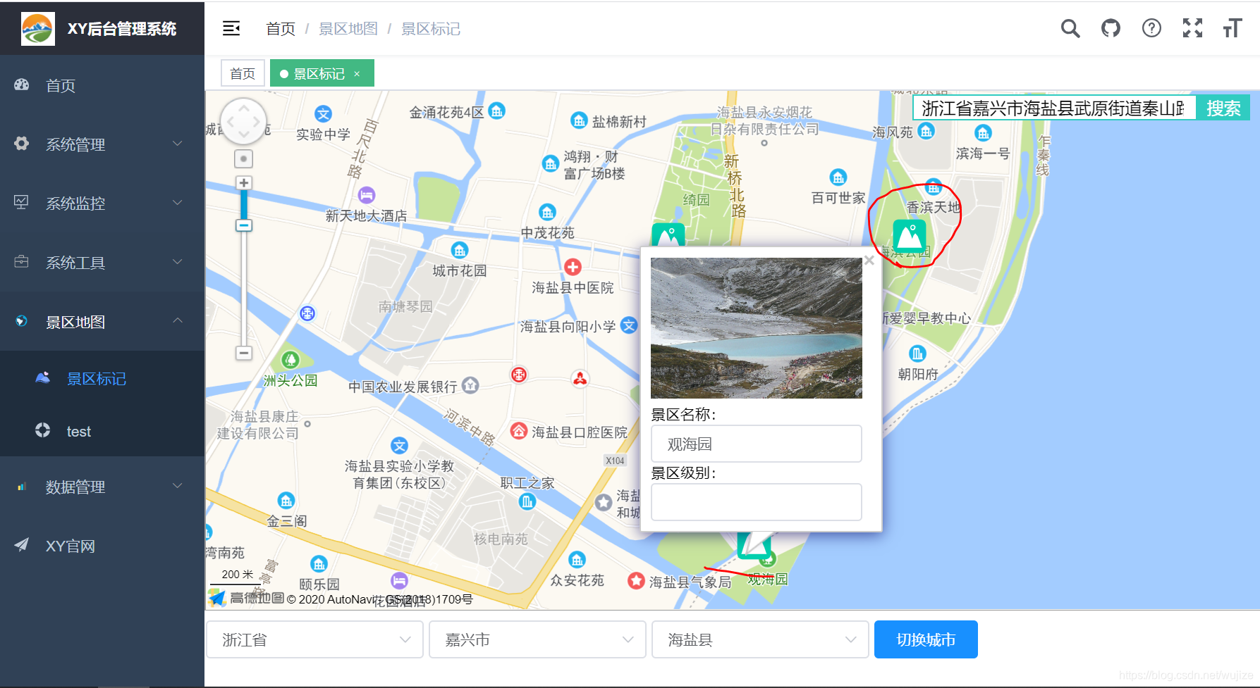Close the 景区标记 tab
This screenshot has width=1260, height=688.
tap(357, 73)
